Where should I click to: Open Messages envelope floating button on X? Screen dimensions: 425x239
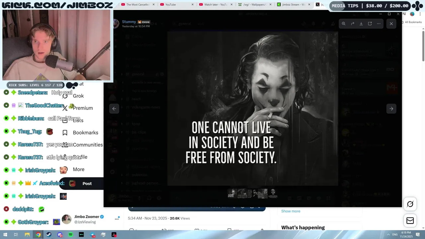click(410, 221)
